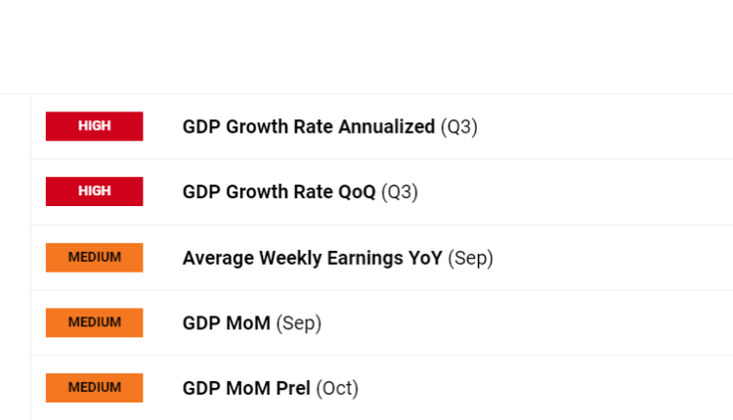Click MEDIUM badge beside Average Weekly Earnings YoY
Image resolution: width=733 pixels, height=420 pixels.
pos(94,257)
